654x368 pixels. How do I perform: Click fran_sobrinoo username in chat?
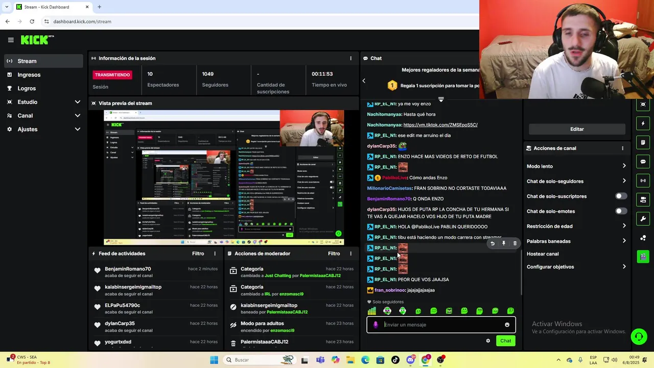pos(389,290)
